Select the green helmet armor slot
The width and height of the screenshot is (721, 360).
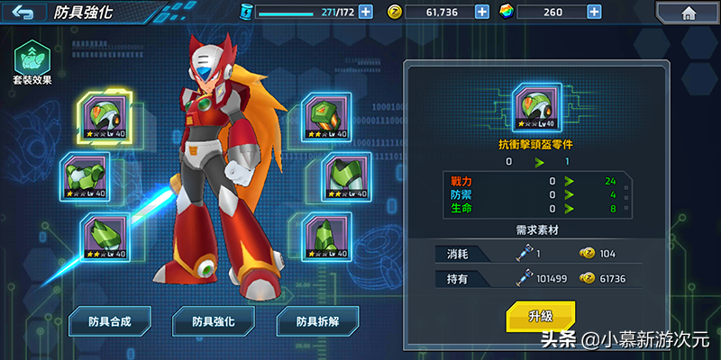coord(105,115)
